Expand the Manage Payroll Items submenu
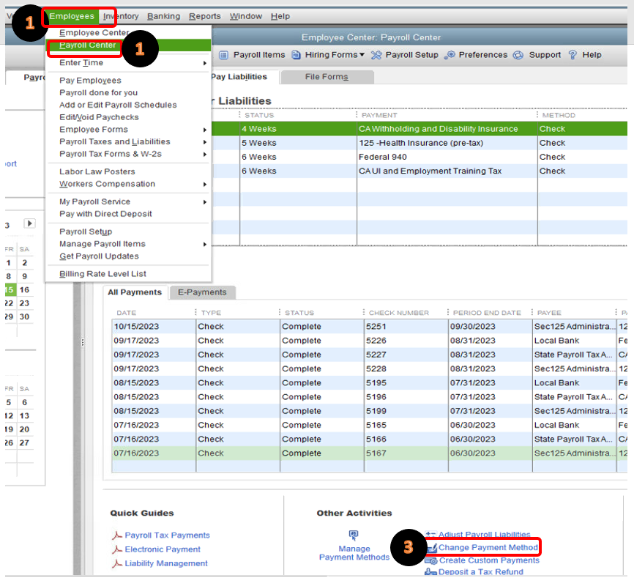This screenshot has width=634, height=586. [x=204, y=244]
